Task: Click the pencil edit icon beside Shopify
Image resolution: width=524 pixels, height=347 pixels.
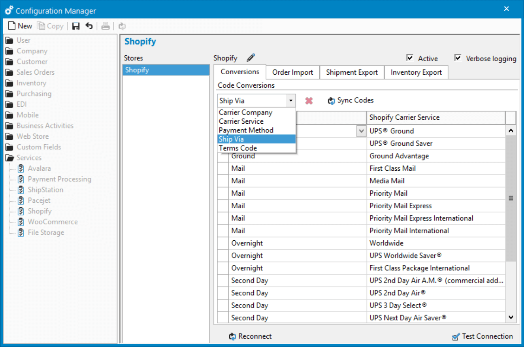Action: coord(251,58)
